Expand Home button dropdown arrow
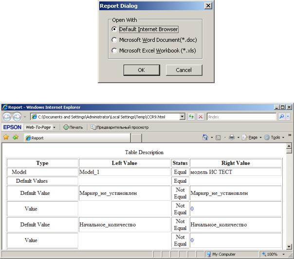 pos(212,138)
